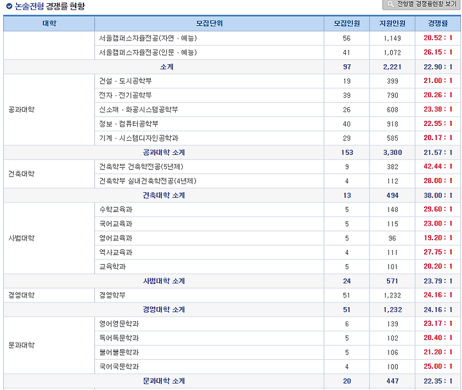Click the 지원인원 column header
This screenshot has height=390, width=462.
click(392, 23)
